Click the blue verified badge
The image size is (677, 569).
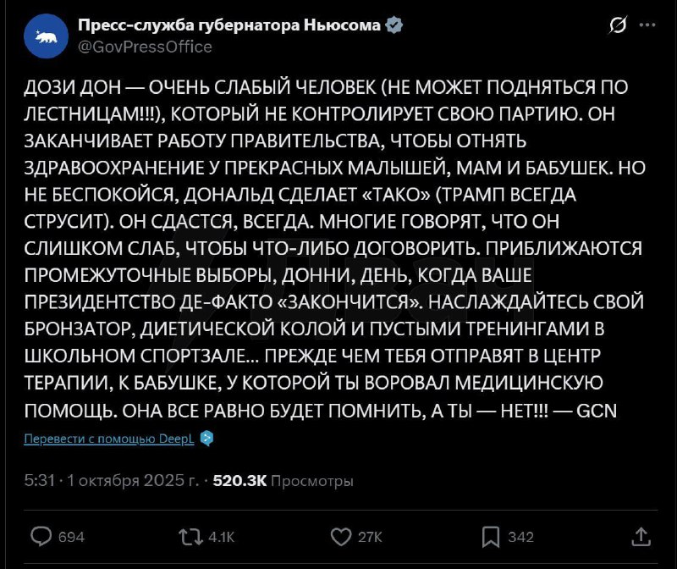pos(394,25)
